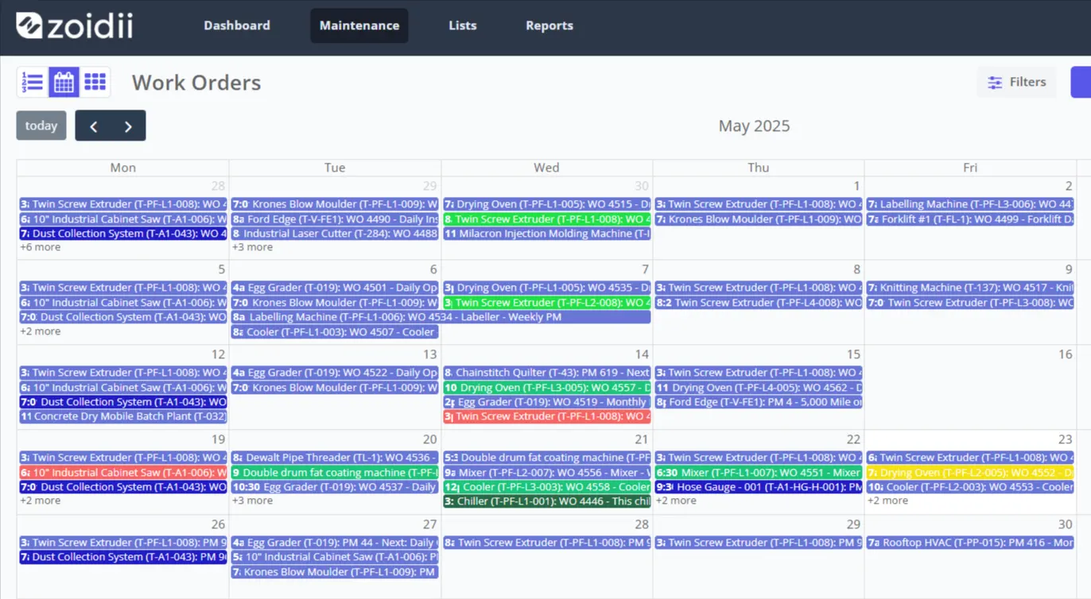Image resolution: width=1091 pixels, height=599 pixels.
Task: Open Twin Screw Extruder PM event on May 28
Action: pos(546,543)
